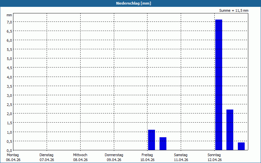
Task: Click the date 09.04.26
Action: (x=114, y=160)
